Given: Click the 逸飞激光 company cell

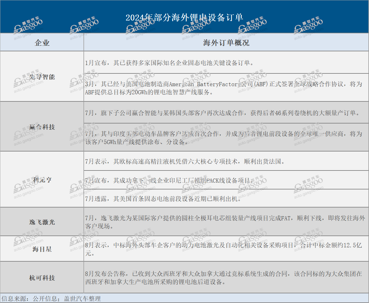Looking at the screenshot, I should (42, 222).
